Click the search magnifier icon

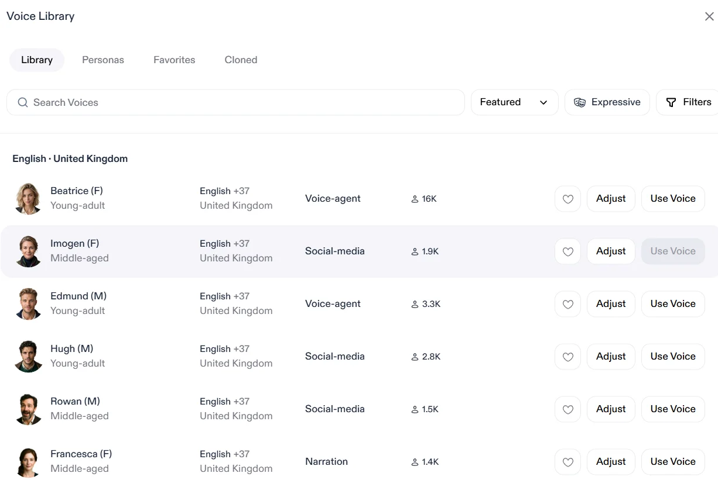click(x=23, y=102)
